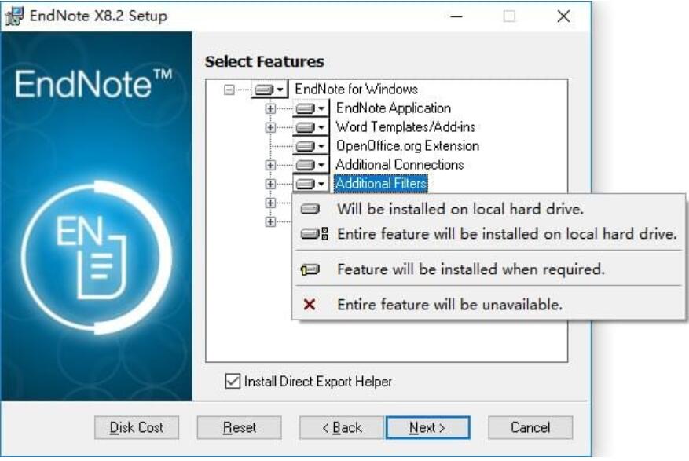689x461 pixels.
Task: Select 'Feature will be installed when required'
Action: coord(470,269)
